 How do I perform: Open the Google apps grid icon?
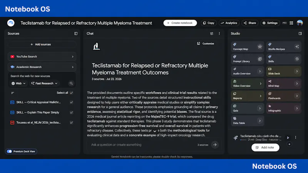point(291,23)
